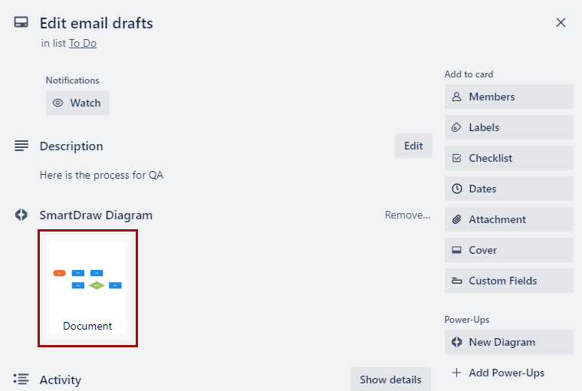This screenshot has width=582, height=391.
Task: Add Labels to the card
Action: coord(509,127)
